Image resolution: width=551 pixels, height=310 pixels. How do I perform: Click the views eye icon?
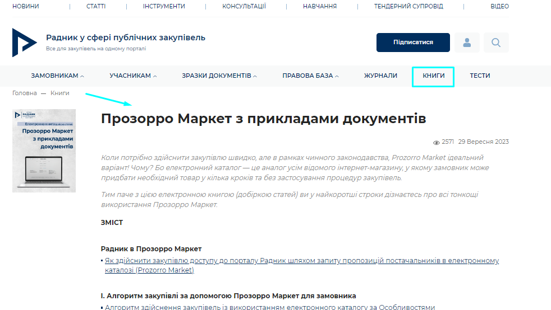(437, 142)
